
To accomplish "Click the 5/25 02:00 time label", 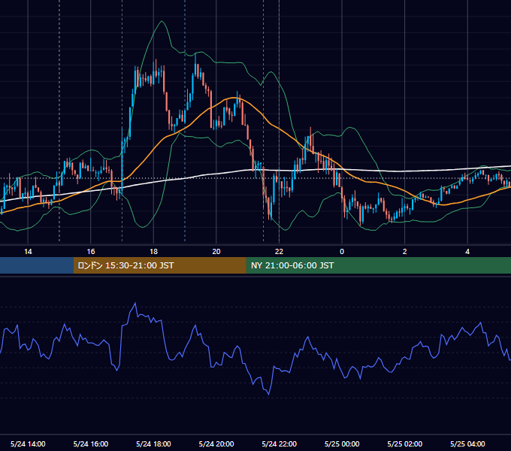I will coord(405,443).
